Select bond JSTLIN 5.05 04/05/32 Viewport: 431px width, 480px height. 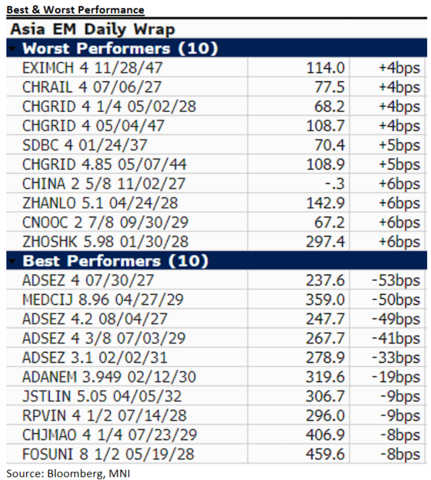click(x=102, y=396)
